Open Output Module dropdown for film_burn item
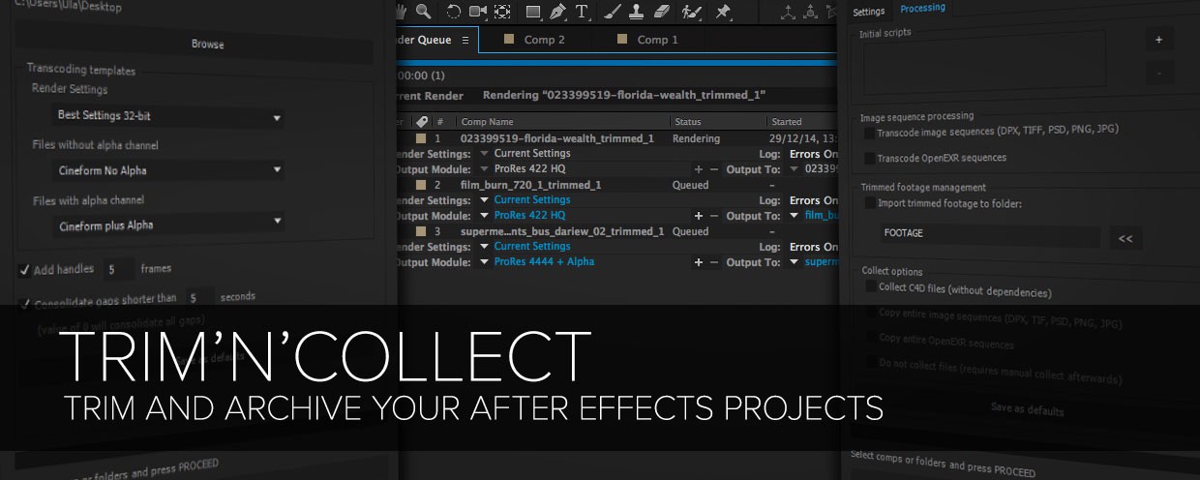The width and height of the screenshot is (1200, 480). [485, 216]
